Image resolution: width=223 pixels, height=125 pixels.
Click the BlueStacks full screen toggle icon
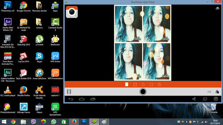[x=205, y=99]
